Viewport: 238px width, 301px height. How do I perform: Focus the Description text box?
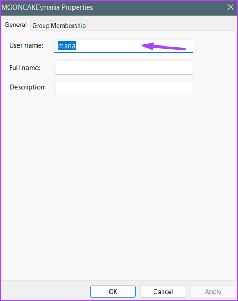(x=124, y=88)
